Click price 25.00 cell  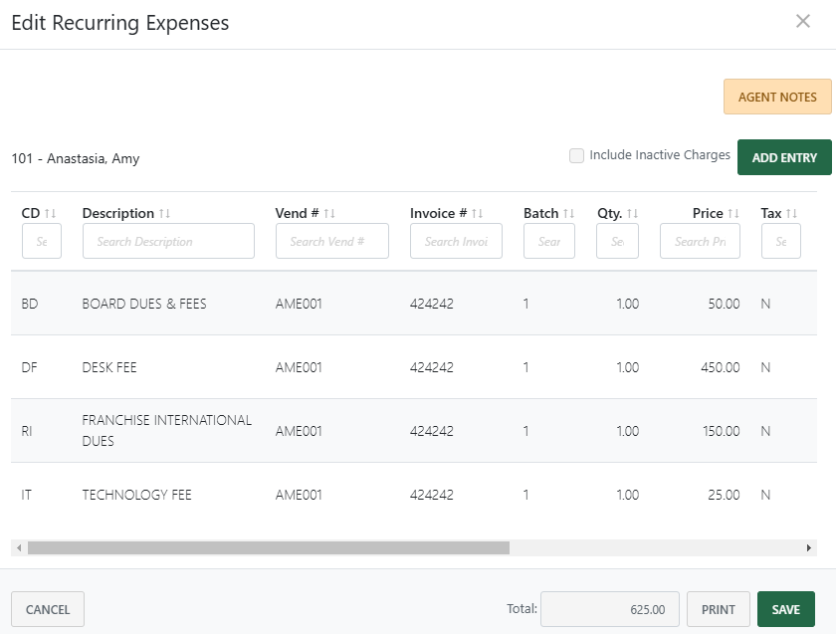tap(724, 495)
